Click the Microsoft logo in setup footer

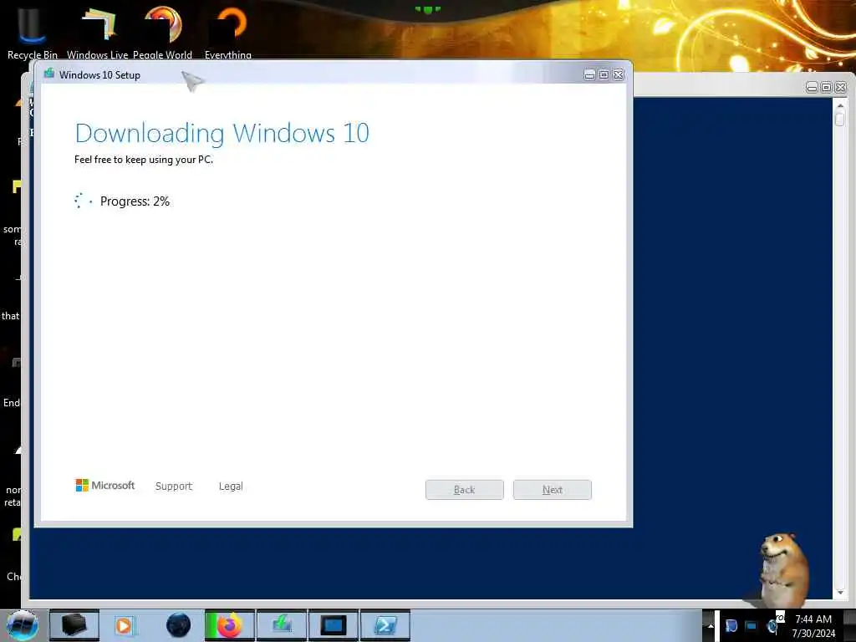coord(104,486)
